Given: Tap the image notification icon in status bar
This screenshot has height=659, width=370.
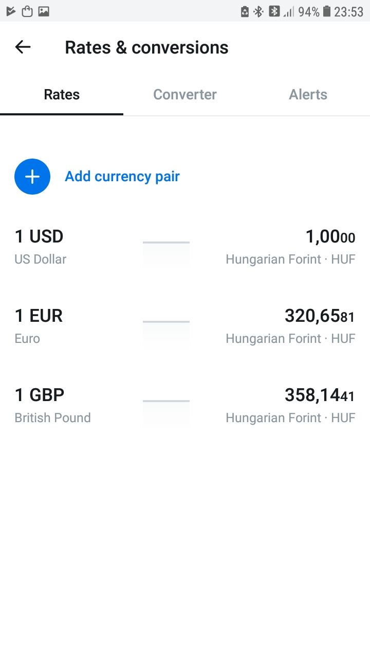Looking at the screenshot, I should 44,11.
